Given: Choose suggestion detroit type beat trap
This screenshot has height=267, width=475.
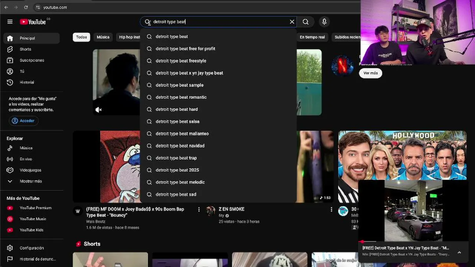Looking at the screenshot, I should point(218,158).
